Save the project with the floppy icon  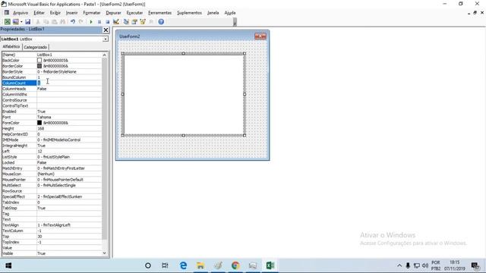(27, 22)
